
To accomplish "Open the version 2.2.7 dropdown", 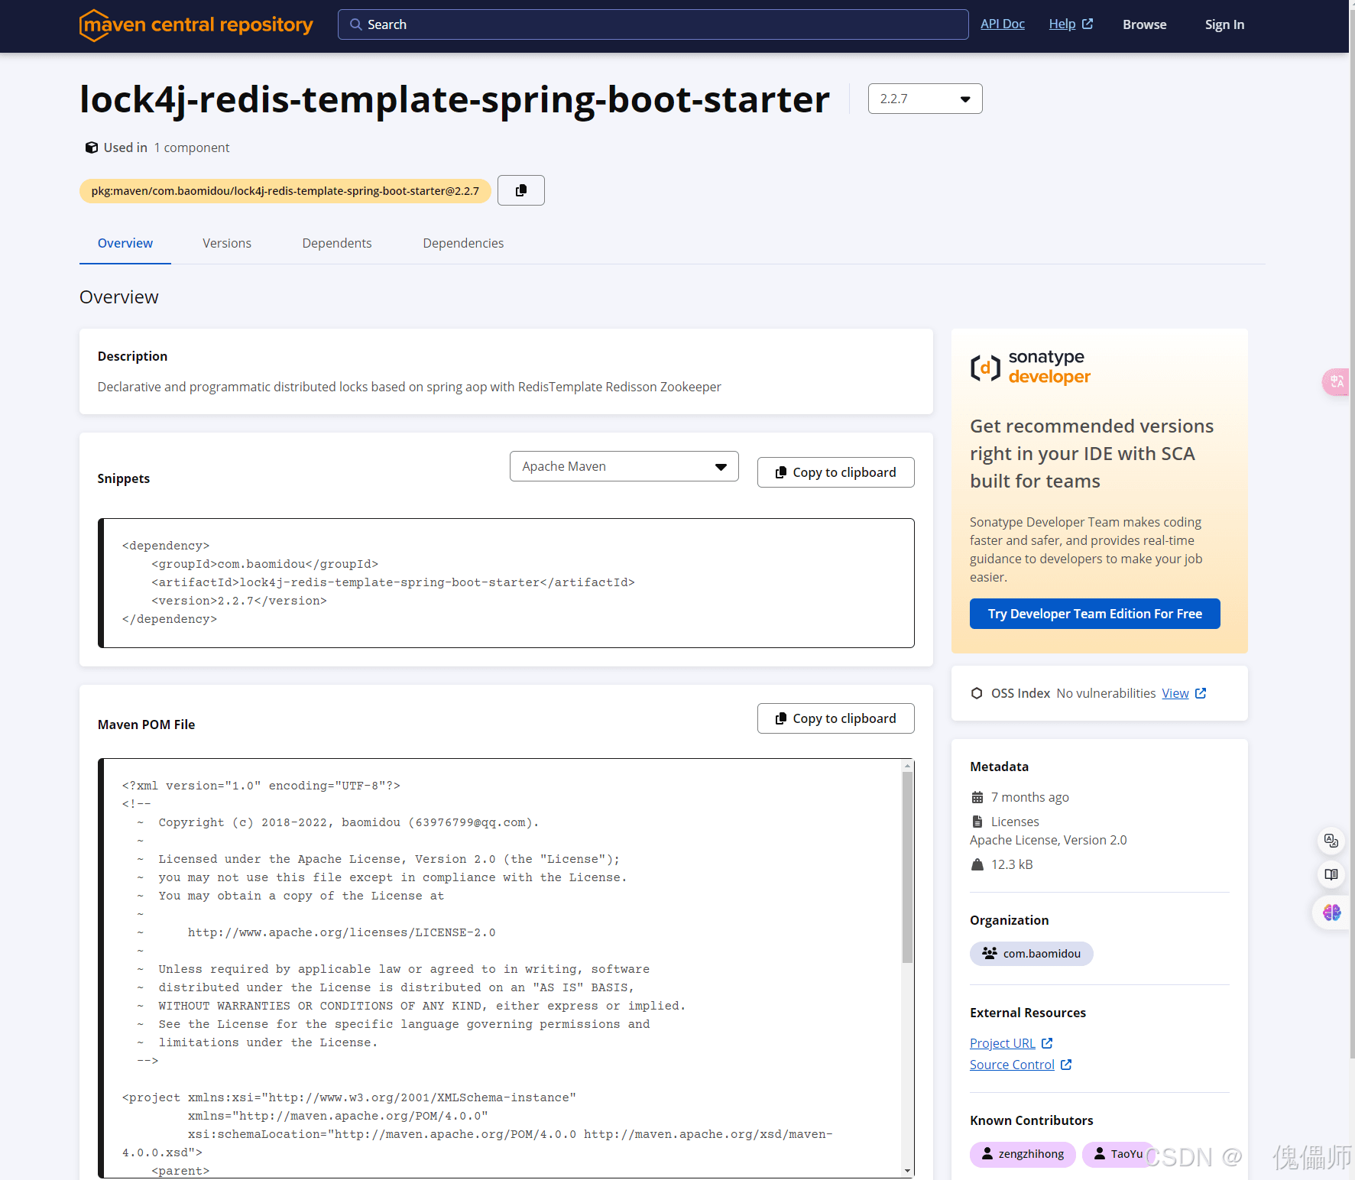I will click(x=925, y=98).
